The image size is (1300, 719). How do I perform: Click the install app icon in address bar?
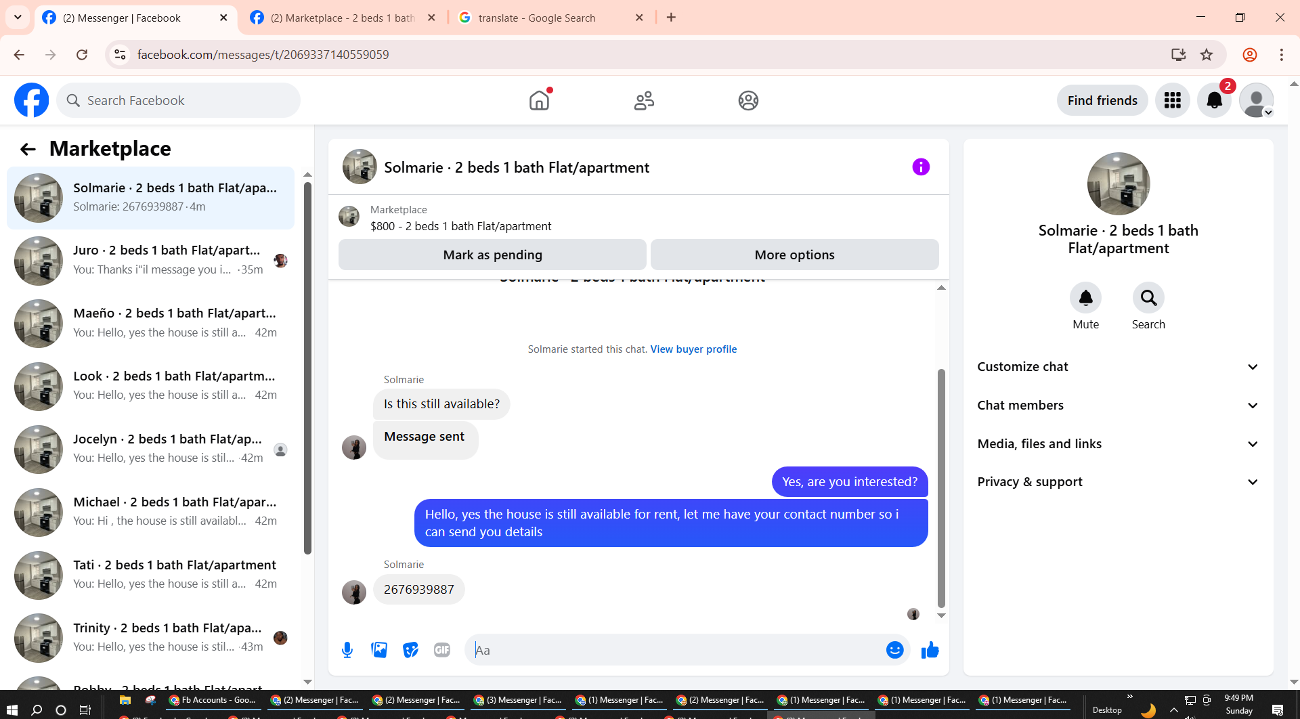[1178, 55]
